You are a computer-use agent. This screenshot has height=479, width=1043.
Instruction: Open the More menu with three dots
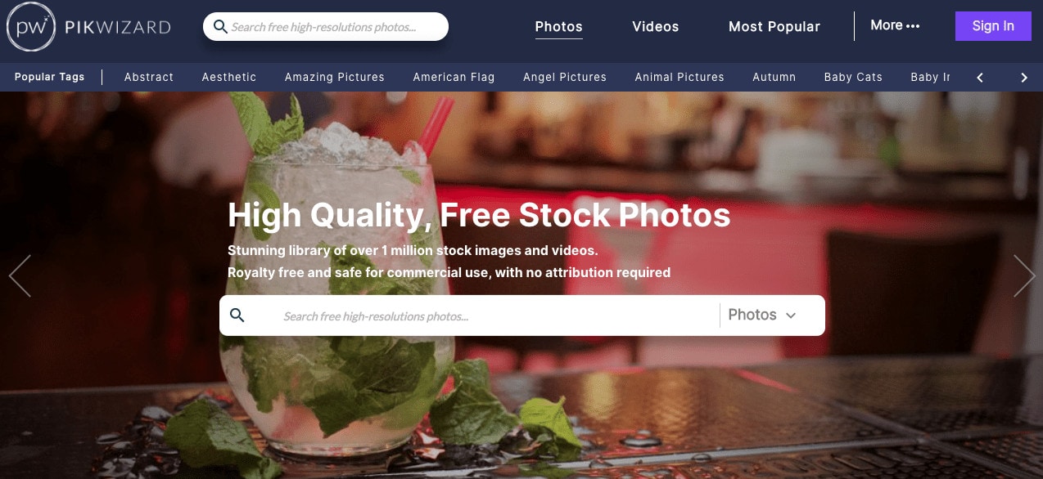895,25
